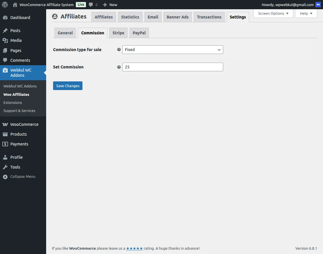Open Woo Affiliates submenu item

tap(16, 94)
